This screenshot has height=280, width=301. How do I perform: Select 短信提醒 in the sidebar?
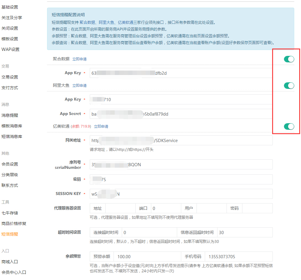coord(10,234)
